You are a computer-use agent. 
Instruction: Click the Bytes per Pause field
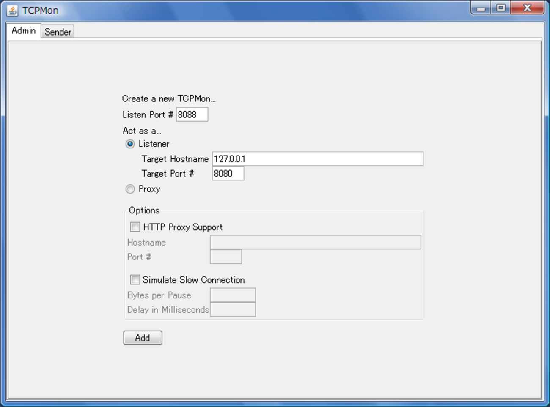pos(233,295)
